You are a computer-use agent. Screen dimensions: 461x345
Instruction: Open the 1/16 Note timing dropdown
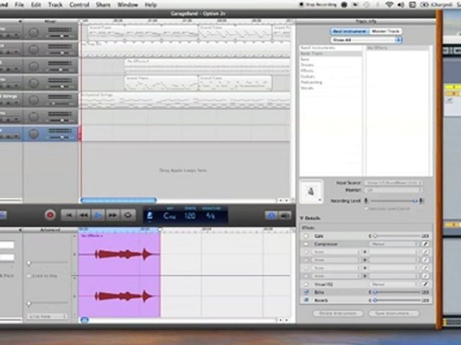tap(47, 316)
